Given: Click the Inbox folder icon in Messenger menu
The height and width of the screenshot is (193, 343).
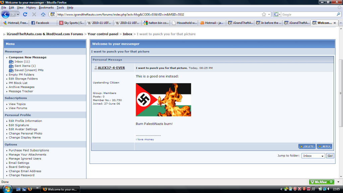Looking at the screenshot, I should pyautogui.click(x=11, y=62).
